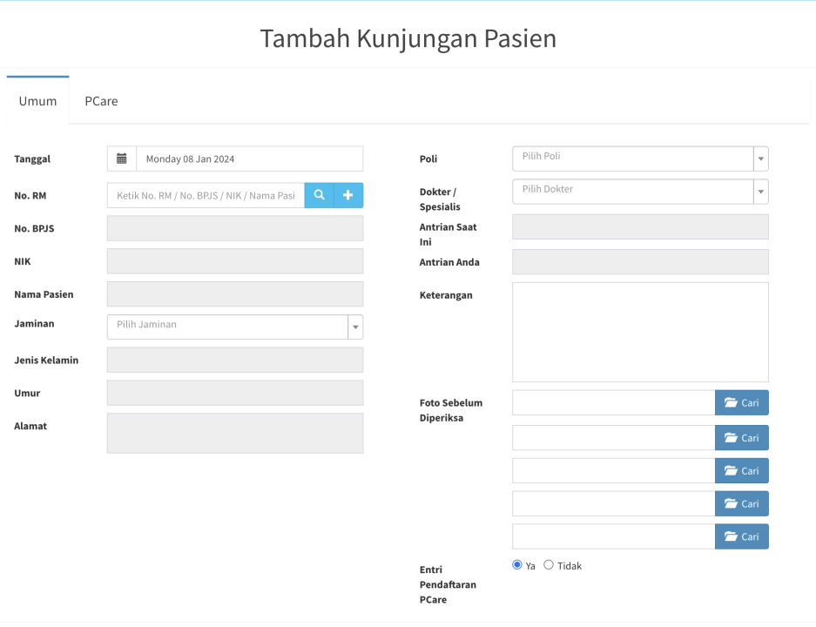Click the magnifier search icon for No. RM
This screenshot has width=816, height=627.
(319, 195)
